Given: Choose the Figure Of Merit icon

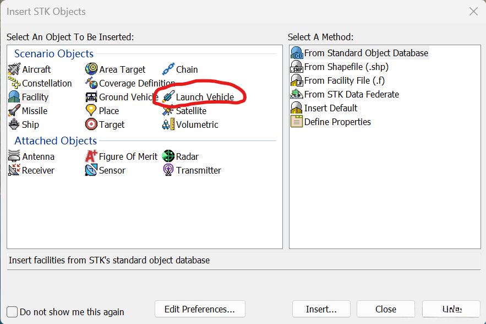Looking at the screenshot, I should [91, 156].
